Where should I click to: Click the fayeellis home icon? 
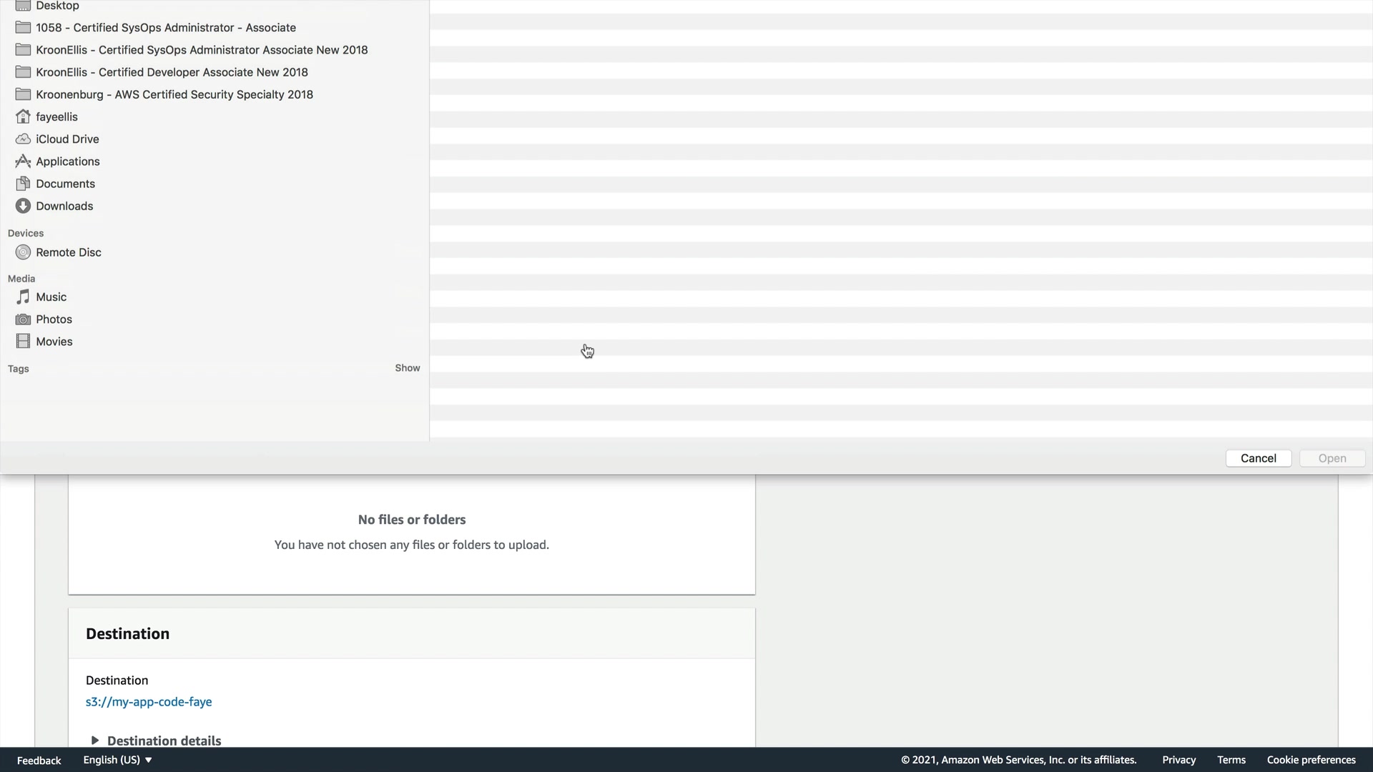(23, 117)
